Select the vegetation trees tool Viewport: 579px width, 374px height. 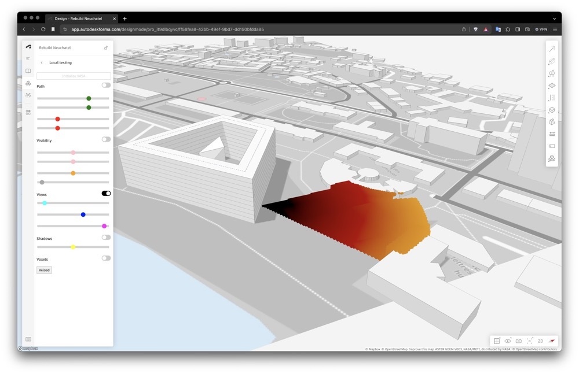552,73
